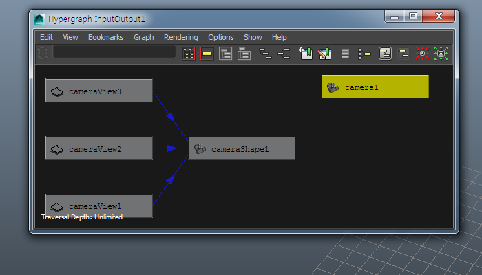Open the Bookmark Editor pencil icon
Viewport: 482px width, 275px height.
tap(324, 54)
